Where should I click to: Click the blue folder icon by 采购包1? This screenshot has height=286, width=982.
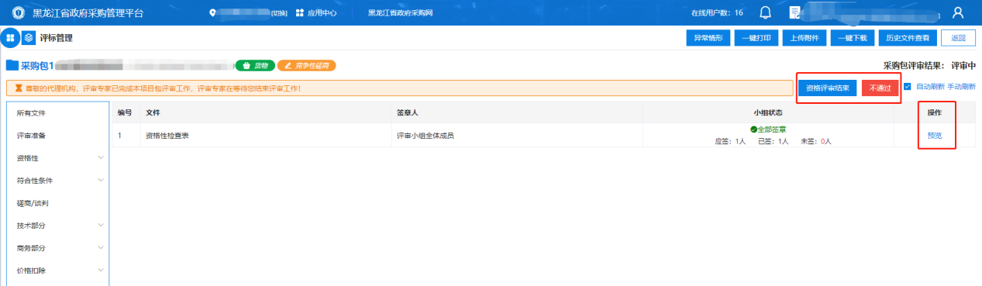point(12,66)
